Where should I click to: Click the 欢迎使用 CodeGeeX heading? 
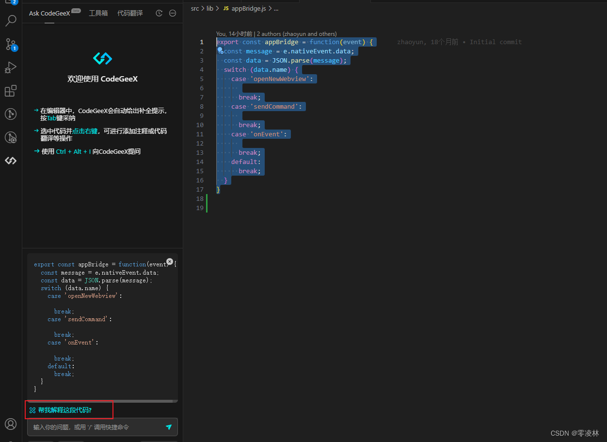click(x=102, y=79)
